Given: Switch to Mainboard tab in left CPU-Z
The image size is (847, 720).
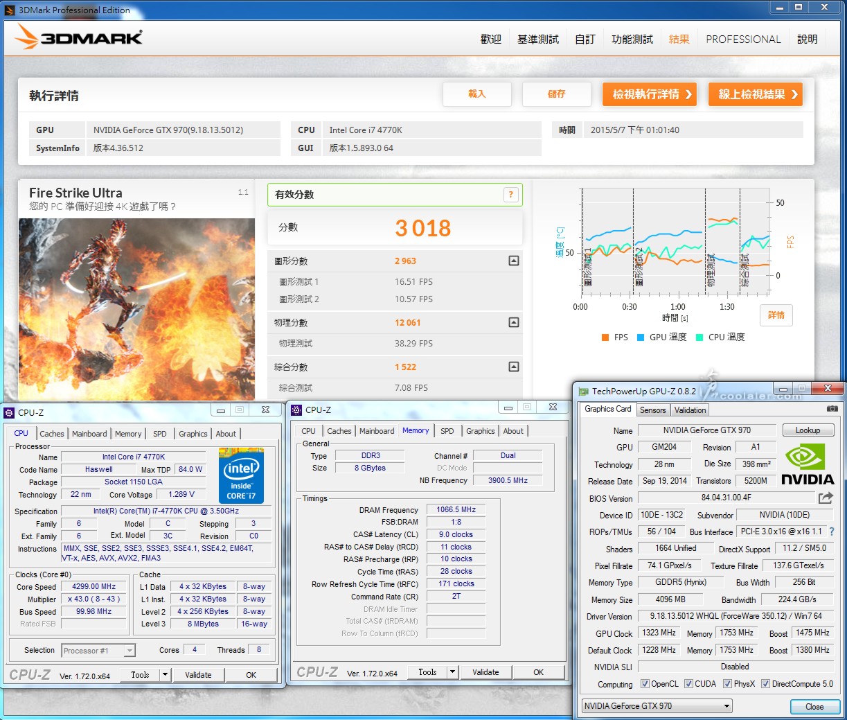Looking at the screenshot, I should click(89, 434).
